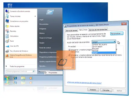
Task: Click the Start menu Apagar button
Action: pyautogui.click(x=41, y=72)
